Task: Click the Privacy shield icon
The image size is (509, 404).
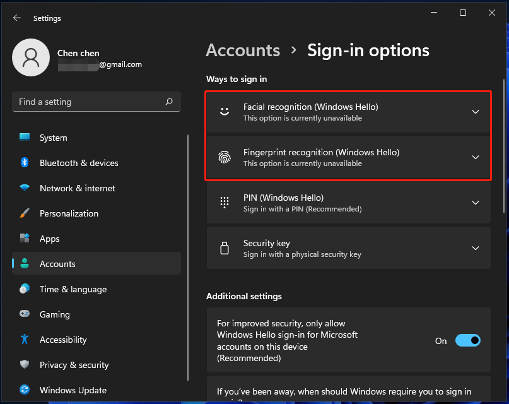Action: [x=25, y=364]
